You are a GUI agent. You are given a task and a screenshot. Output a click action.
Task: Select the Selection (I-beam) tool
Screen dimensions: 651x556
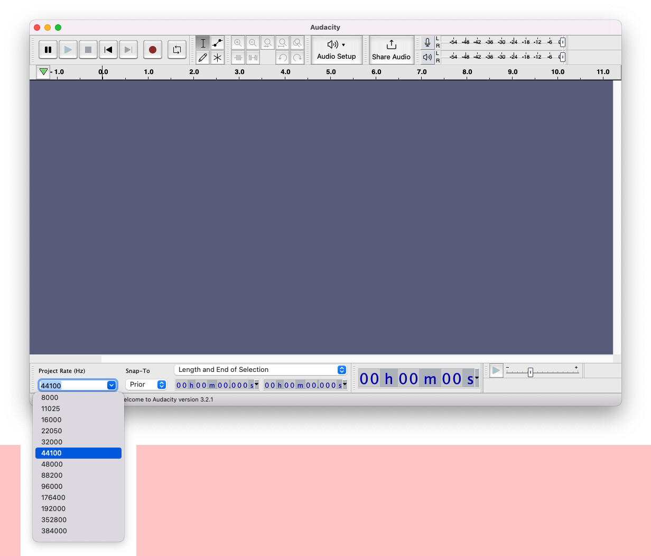tap(203, 43)
